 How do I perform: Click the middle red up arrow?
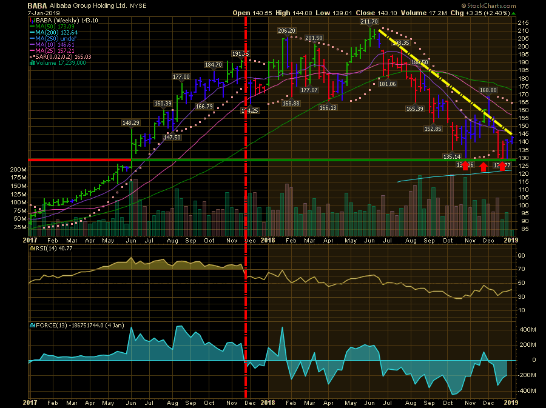pos(484,166)
